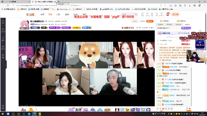207x116 pixels.
Task: Open the orange medal icon in chat toolbar
Action: coord(163,109)
